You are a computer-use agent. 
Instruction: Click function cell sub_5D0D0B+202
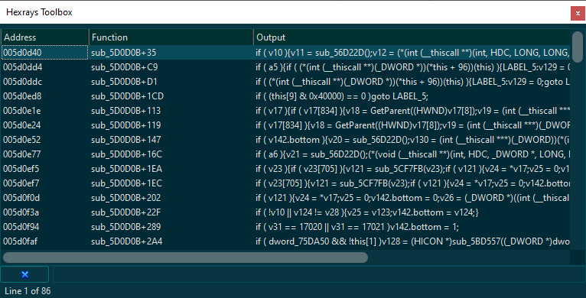[126, 198]
